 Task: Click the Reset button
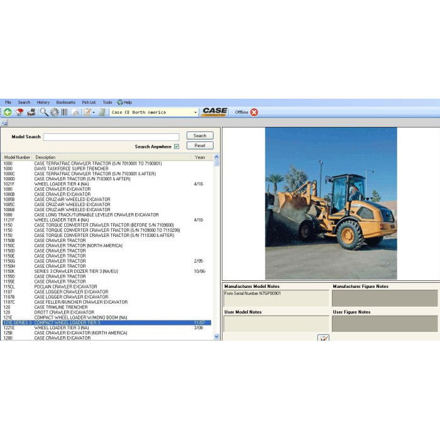[x=200, y=145]
